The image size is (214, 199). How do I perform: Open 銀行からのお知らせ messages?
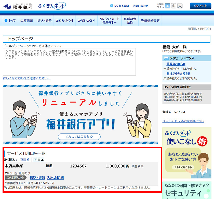pos(178,73)
